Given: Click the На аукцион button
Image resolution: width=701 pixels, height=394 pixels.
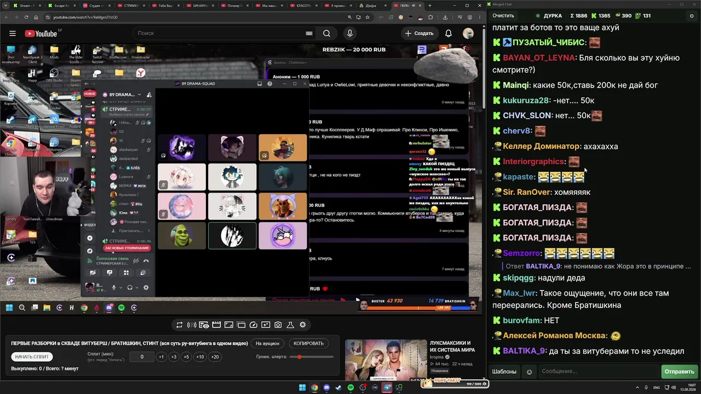Looking at the screenshot, I should (267, 344).
